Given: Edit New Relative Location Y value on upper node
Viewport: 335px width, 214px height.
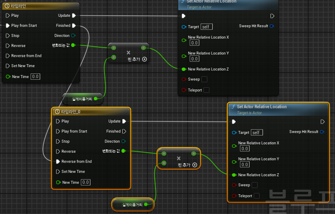Looking at the screenshot, I should [194, 59].
